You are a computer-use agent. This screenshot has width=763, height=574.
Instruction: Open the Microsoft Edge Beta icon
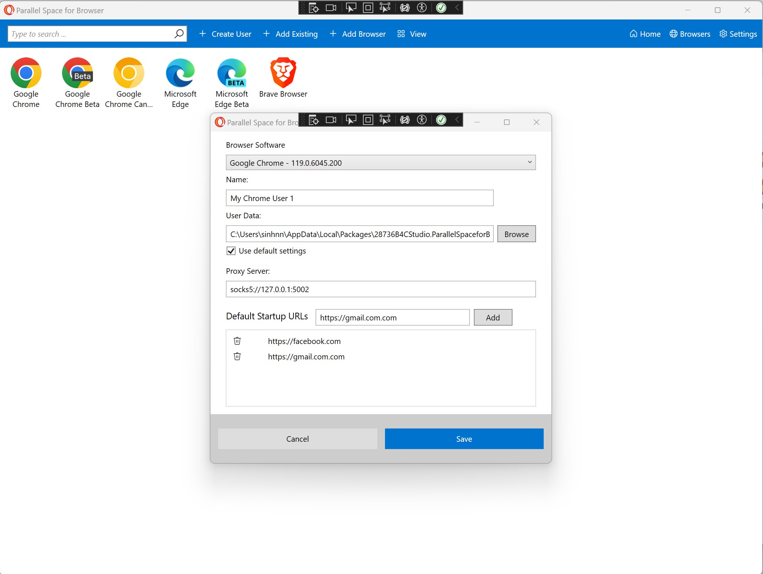231,73
